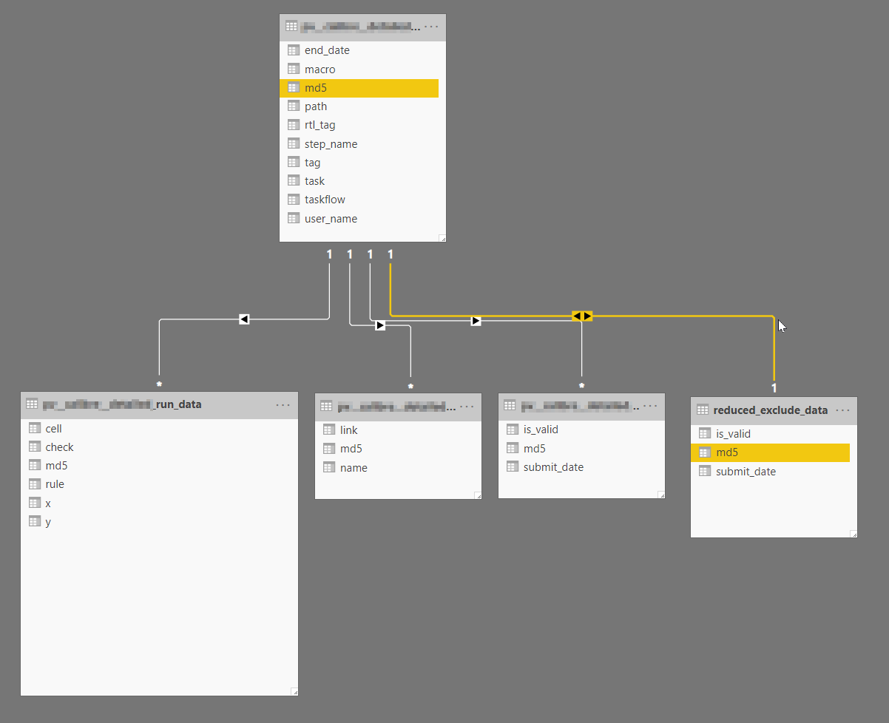Select the user_name field
This screenshot has width=889, height=723.
click(359, 219)
